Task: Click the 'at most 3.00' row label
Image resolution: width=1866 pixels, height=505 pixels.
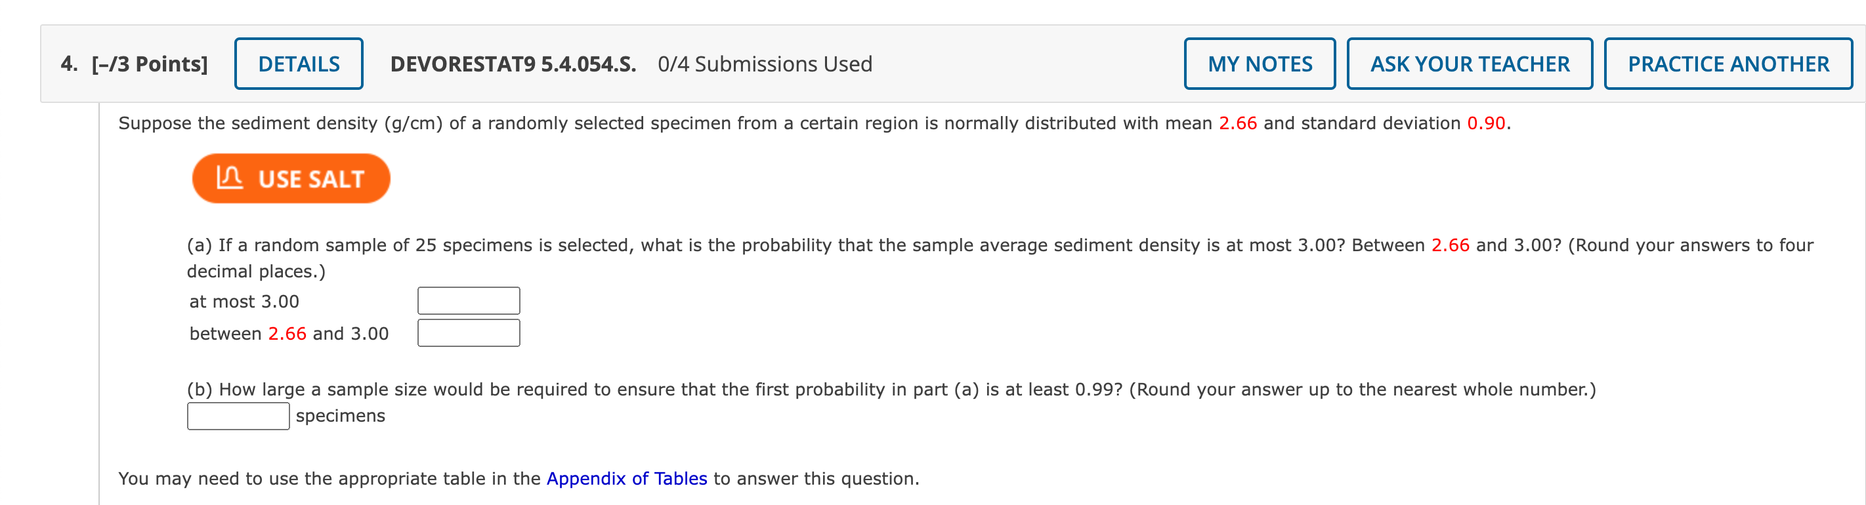Action: pos(244,301)
